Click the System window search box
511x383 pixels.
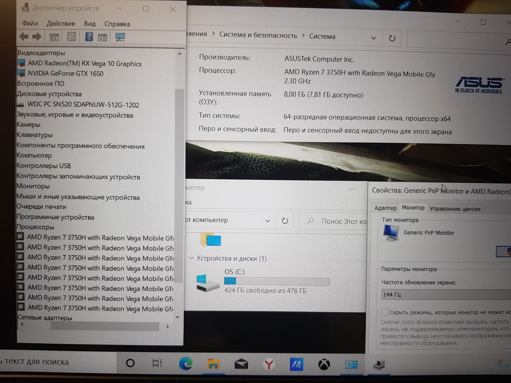tap(459, 39)
